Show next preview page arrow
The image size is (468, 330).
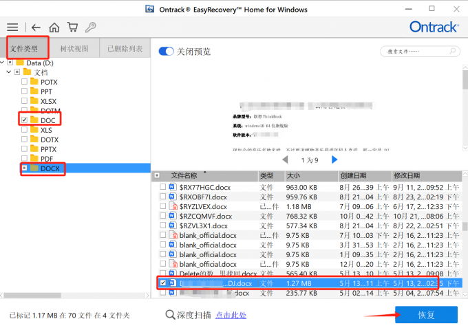tap(334, 159)
